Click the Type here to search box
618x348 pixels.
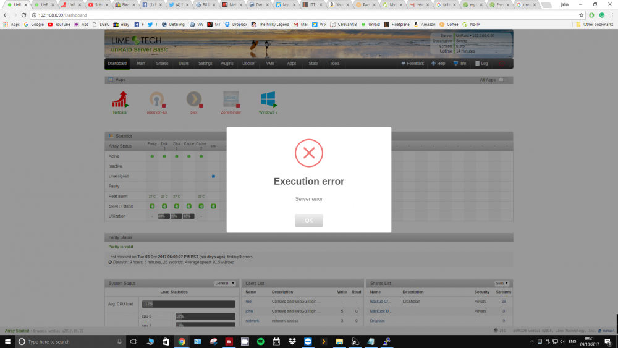pyautogui.click(x=70, y=342)
